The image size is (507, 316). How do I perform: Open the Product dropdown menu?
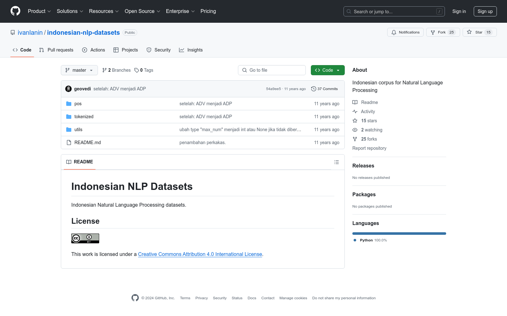(39, 11)
